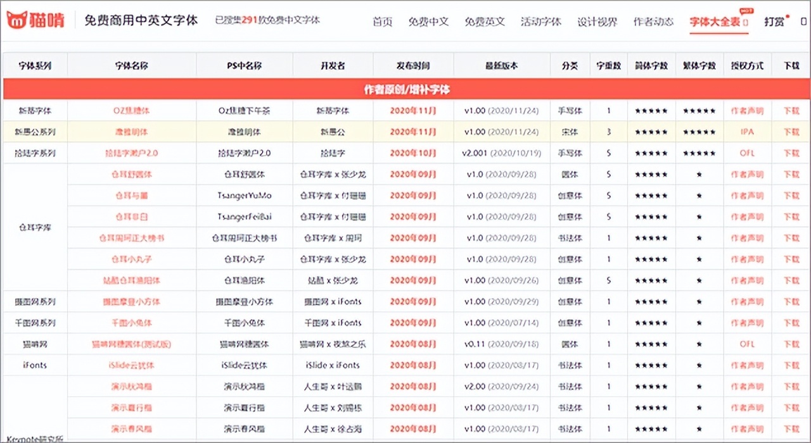
Task: Open OFL license in 拾陆字濑户2.0 row
Action: [747, 153]
